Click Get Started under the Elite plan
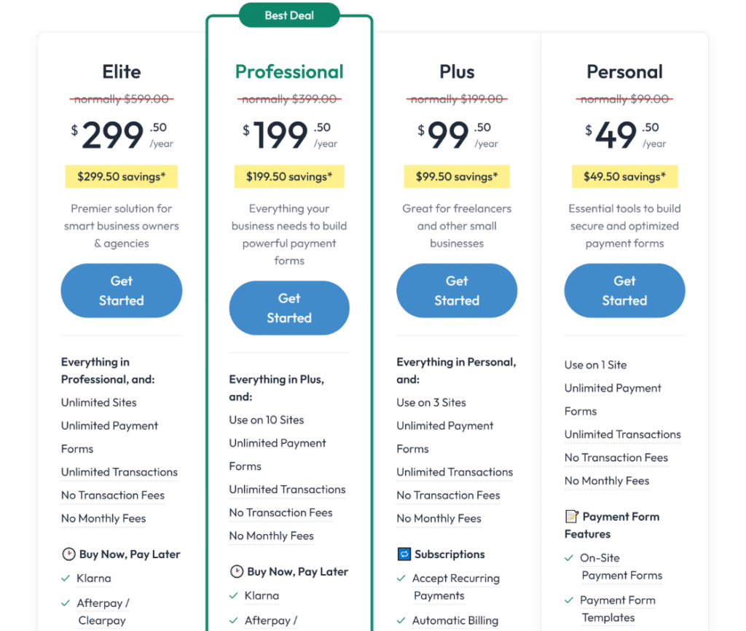This screenshot has width=746, height=631. (121, 290)
